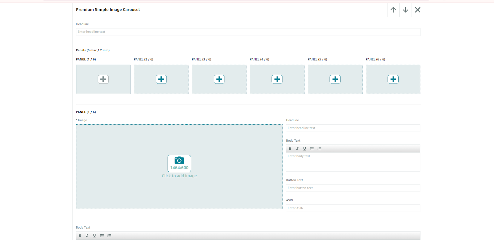
Task: Move the carousel module up with the arrow
Action: [393, 10]
